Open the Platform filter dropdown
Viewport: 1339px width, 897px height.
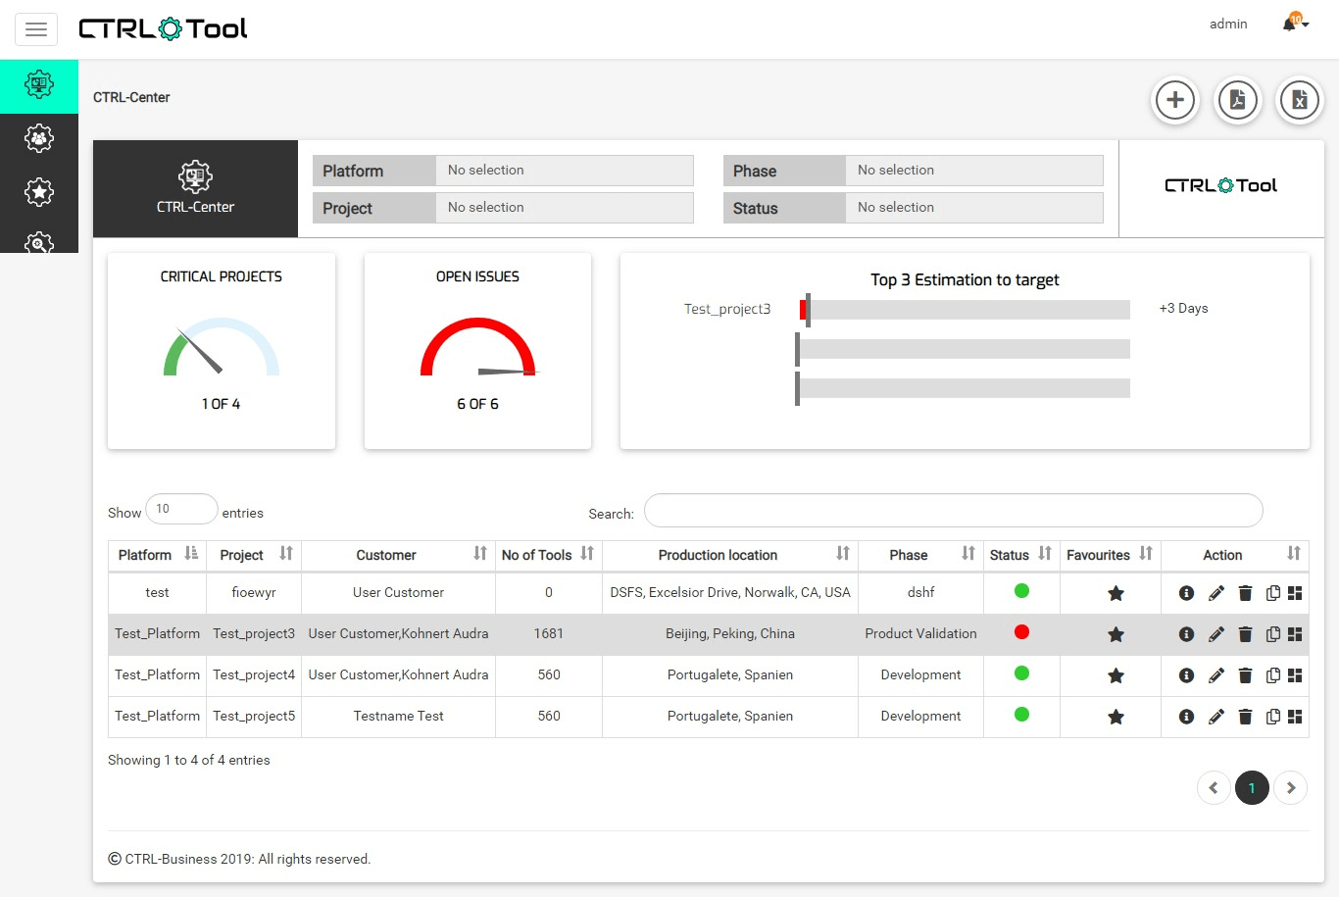tap(564, 171)
